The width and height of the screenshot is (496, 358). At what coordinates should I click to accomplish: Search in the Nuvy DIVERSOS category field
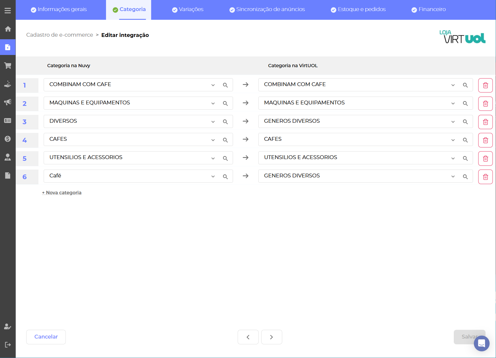pyautogui.click(x=225, y=122)
